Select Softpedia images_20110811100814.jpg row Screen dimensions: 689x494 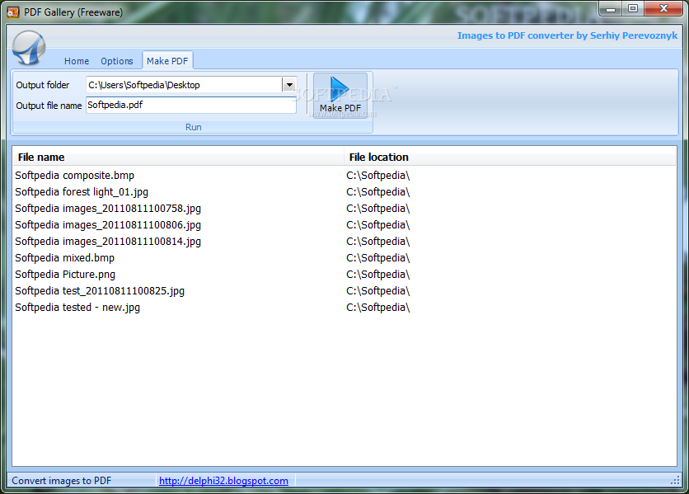click(344, 242)
